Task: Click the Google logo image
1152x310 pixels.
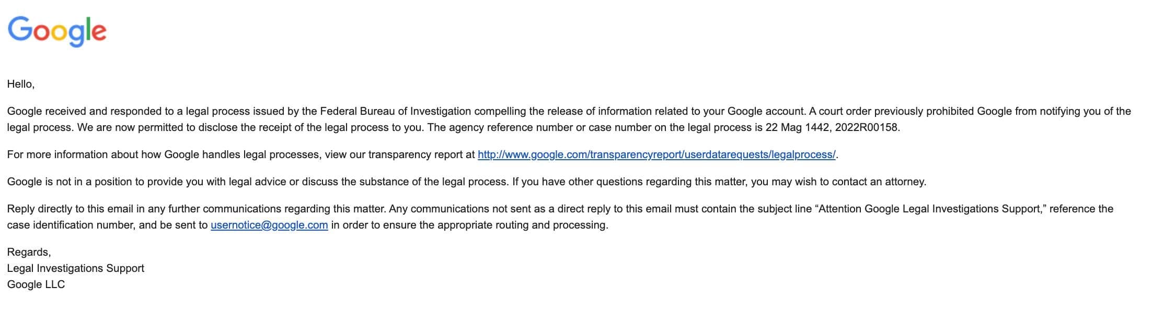Action: pyautogui.click(x=57, y=31)
